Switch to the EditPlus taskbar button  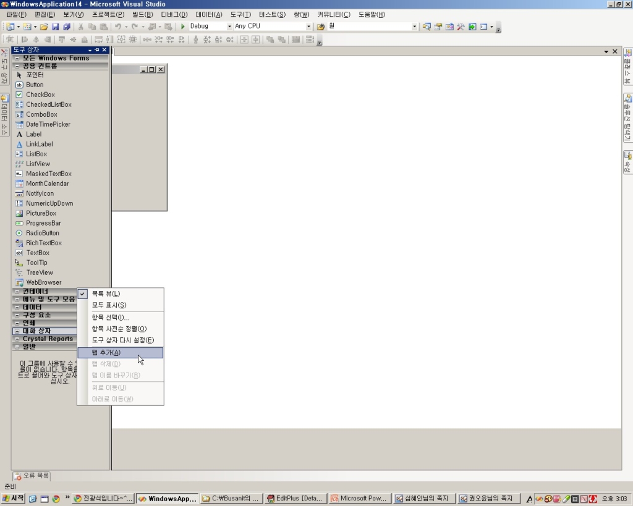tap(295, 499)
